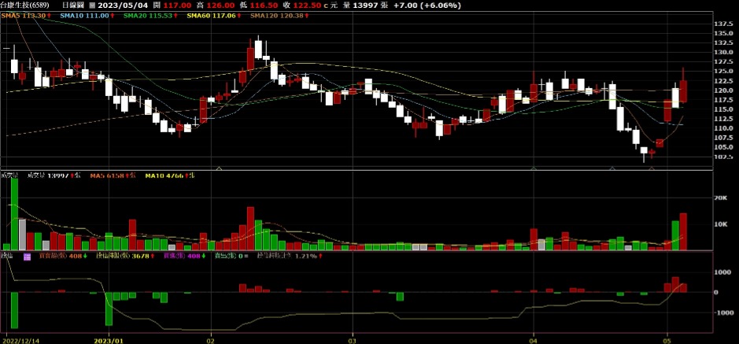Screen dimensions: 739x344
Task: Click the triangle marker below the late-April candles
Action: [x=612, y=168]
